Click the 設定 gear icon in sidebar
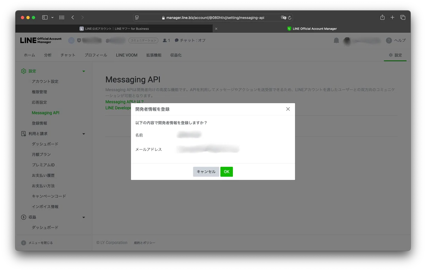This screenshot has height=271, width=426. tap(24, 71)
